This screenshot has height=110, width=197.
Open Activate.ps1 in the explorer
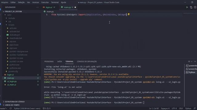(15, 35)
